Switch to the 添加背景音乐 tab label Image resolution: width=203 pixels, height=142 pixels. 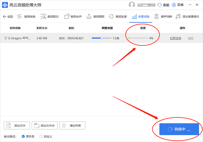click(x=191, y=17)
